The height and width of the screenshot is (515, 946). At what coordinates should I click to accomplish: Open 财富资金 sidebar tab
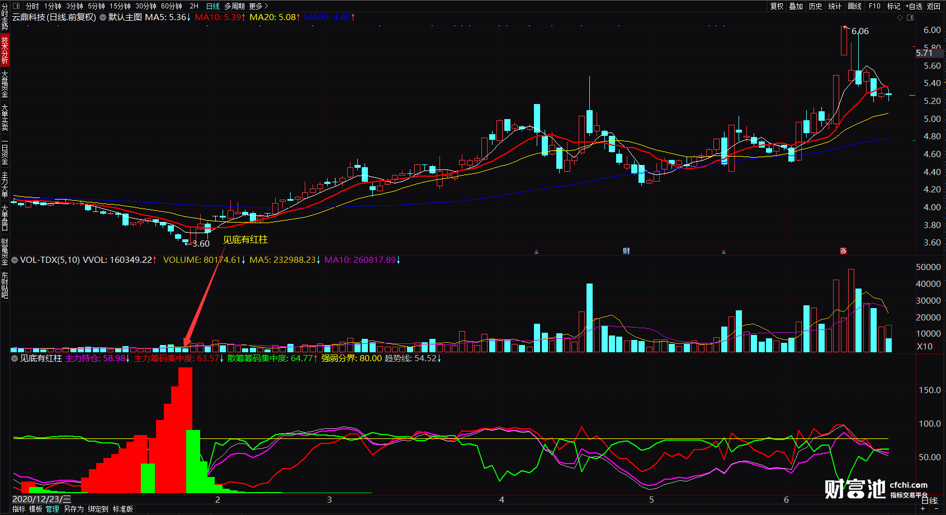tap(4, 251)
